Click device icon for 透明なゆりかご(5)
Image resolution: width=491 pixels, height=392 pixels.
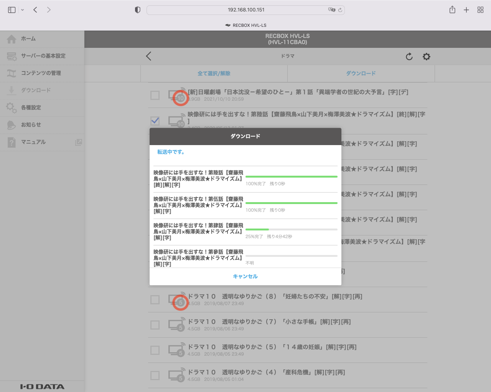177,350
